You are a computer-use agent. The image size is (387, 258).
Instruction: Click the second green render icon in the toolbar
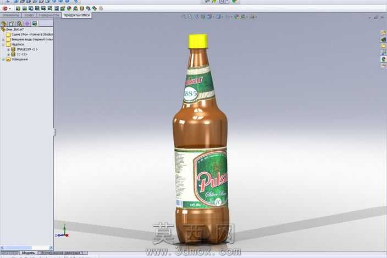point(24,8)
